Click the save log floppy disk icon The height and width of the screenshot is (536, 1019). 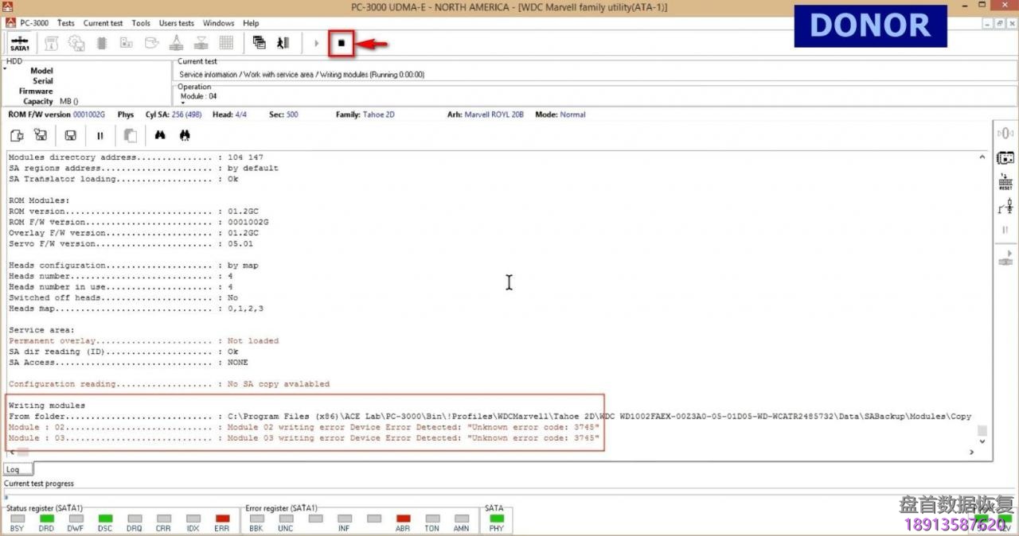70,136
